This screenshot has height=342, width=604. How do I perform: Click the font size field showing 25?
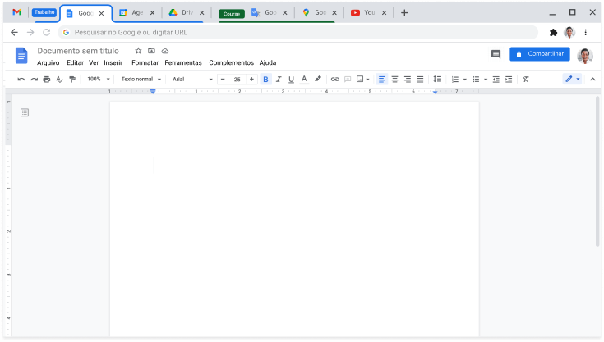point(237,80)
